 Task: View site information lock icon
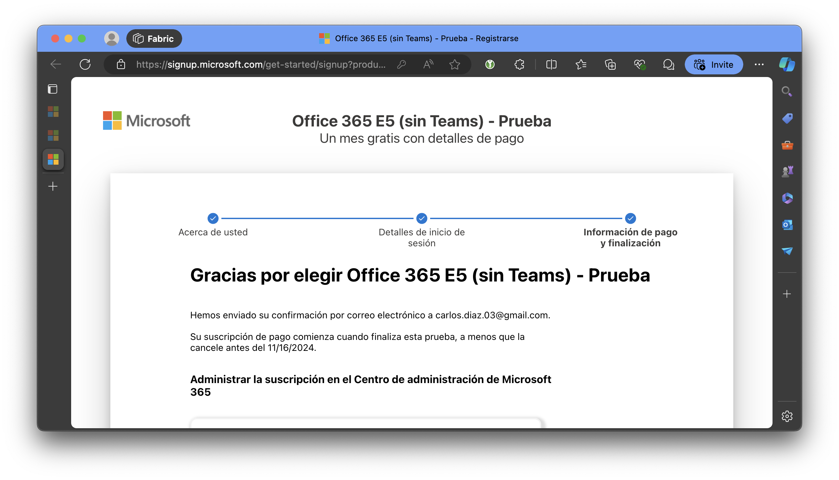[121, 64]
